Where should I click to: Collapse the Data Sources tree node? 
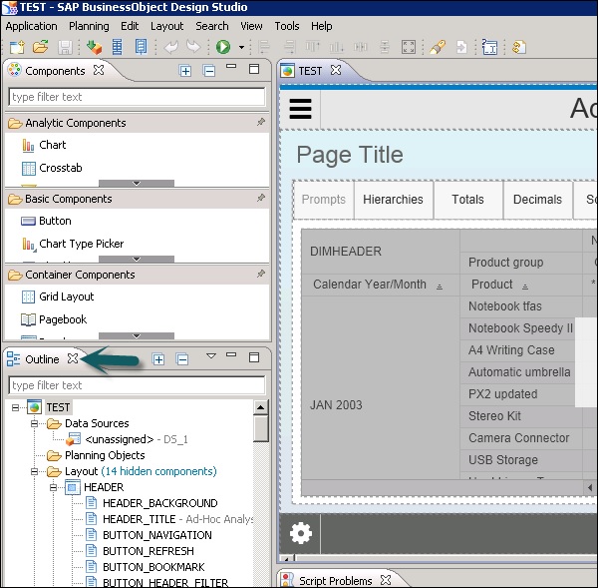click(x=34, y=423)
